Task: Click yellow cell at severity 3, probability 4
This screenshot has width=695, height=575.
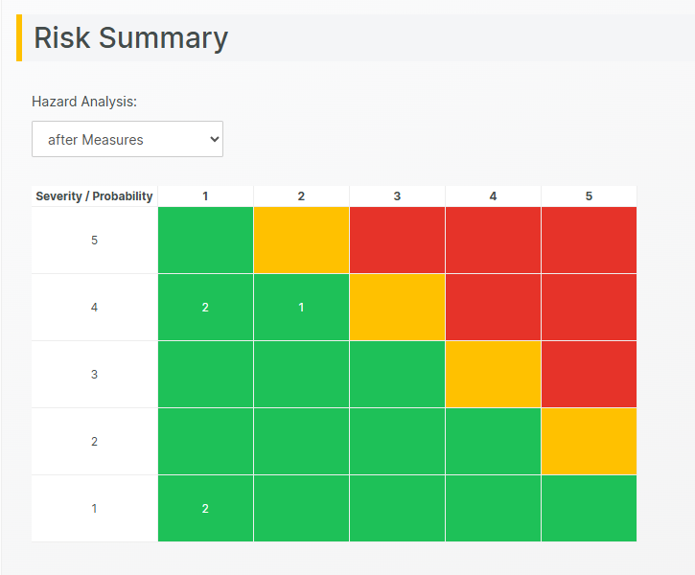Action: [493, 375]
